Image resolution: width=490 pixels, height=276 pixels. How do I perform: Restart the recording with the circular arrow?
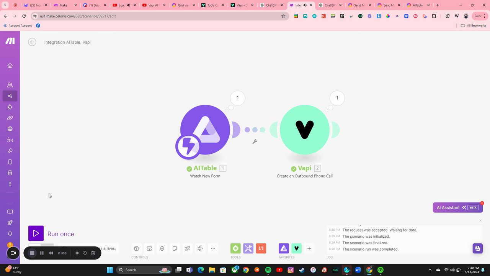click(85, 253)
